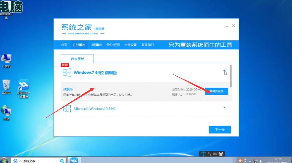Click the Baidu paw icon in taskbar
Image resolution: width=292 pixels, height=163 pixels.
(x=15, y=161)
